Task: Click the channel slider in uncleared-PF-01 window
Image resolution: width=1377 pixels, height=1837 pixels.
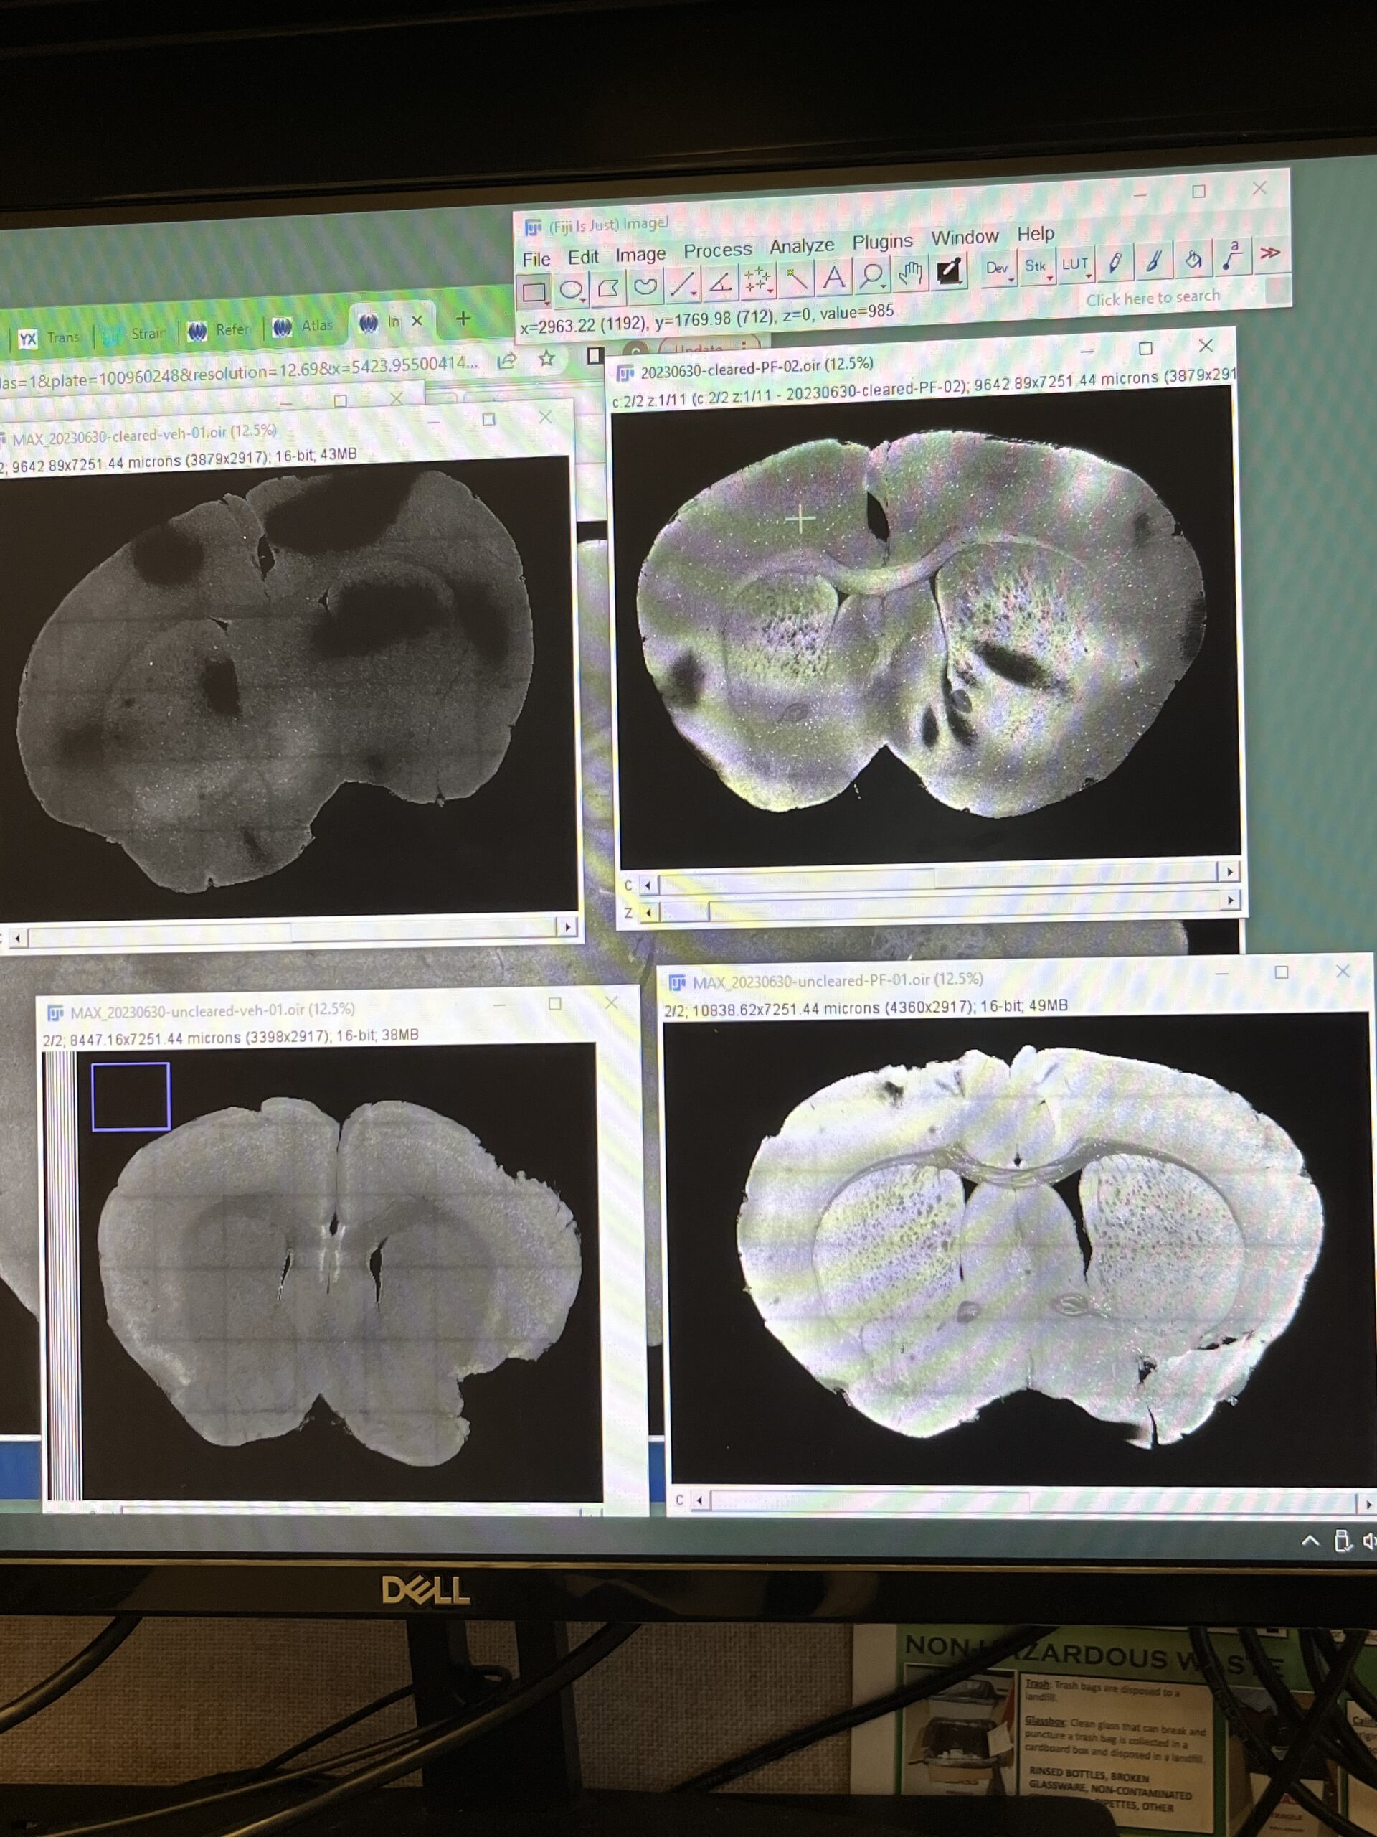Action: (1034, 1500)
